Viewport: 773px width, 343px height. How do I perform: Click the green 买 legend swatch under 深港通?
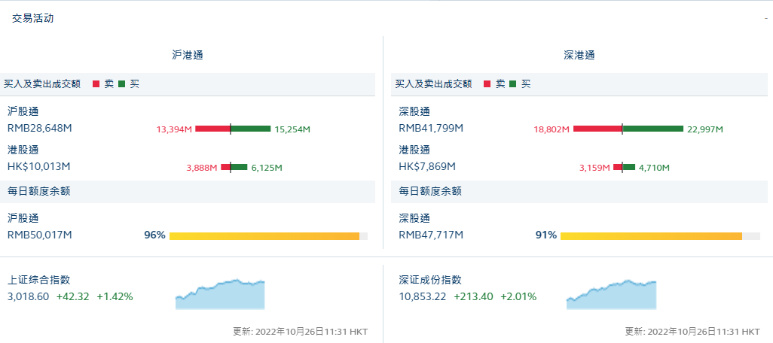513,84
